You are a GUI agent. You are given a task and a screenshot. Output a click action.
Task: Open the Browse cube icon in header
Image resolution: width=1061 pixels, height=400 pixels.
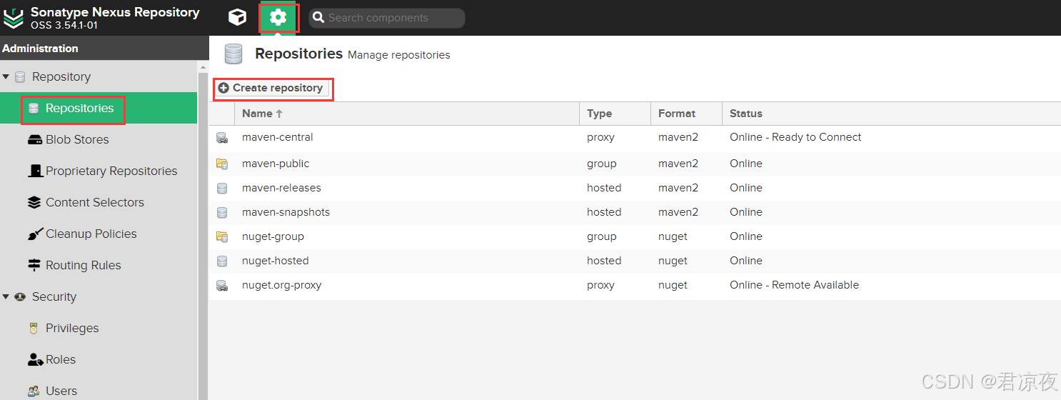[x=237, y=18]
